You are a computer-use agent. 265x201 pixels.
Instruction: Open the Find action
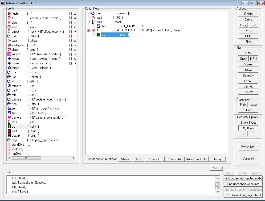coord(248,42)
